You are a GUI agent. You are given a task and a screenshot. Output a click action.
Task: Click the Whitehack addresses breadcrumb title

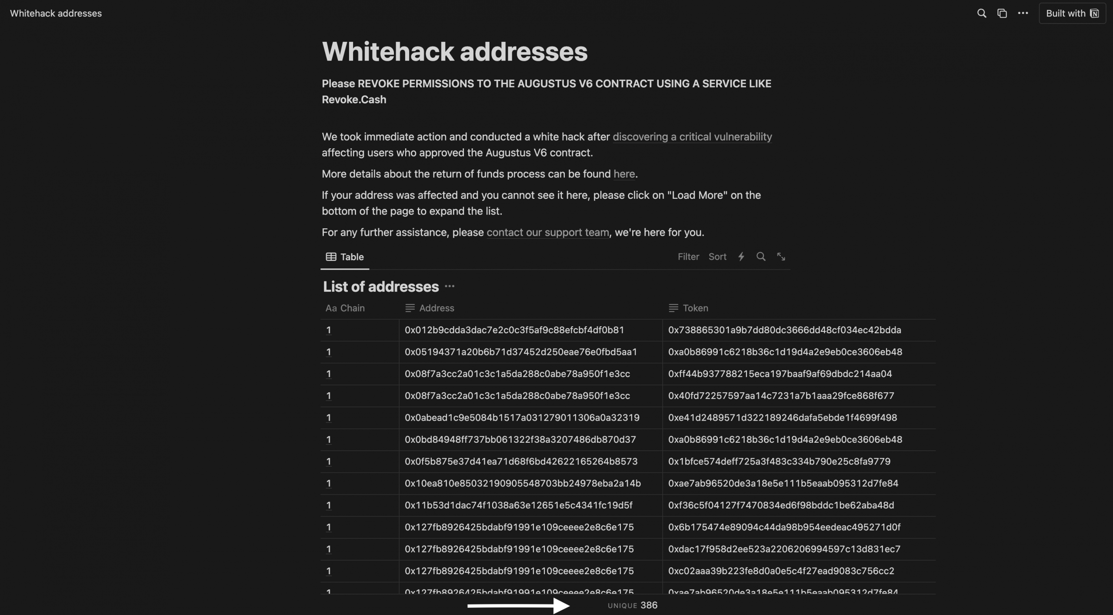(x=56, y=13)
